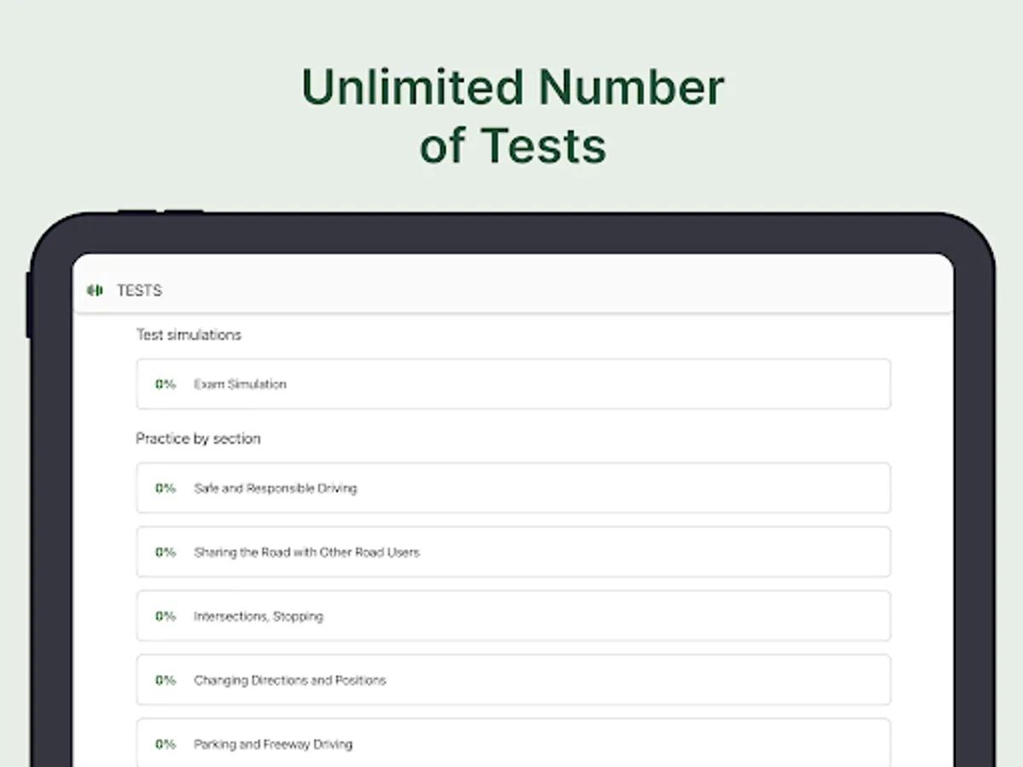This screenshot has width=1023, height=767.
Task: Click the 0% score on Exam Simulation
Action: click(165, 384)
